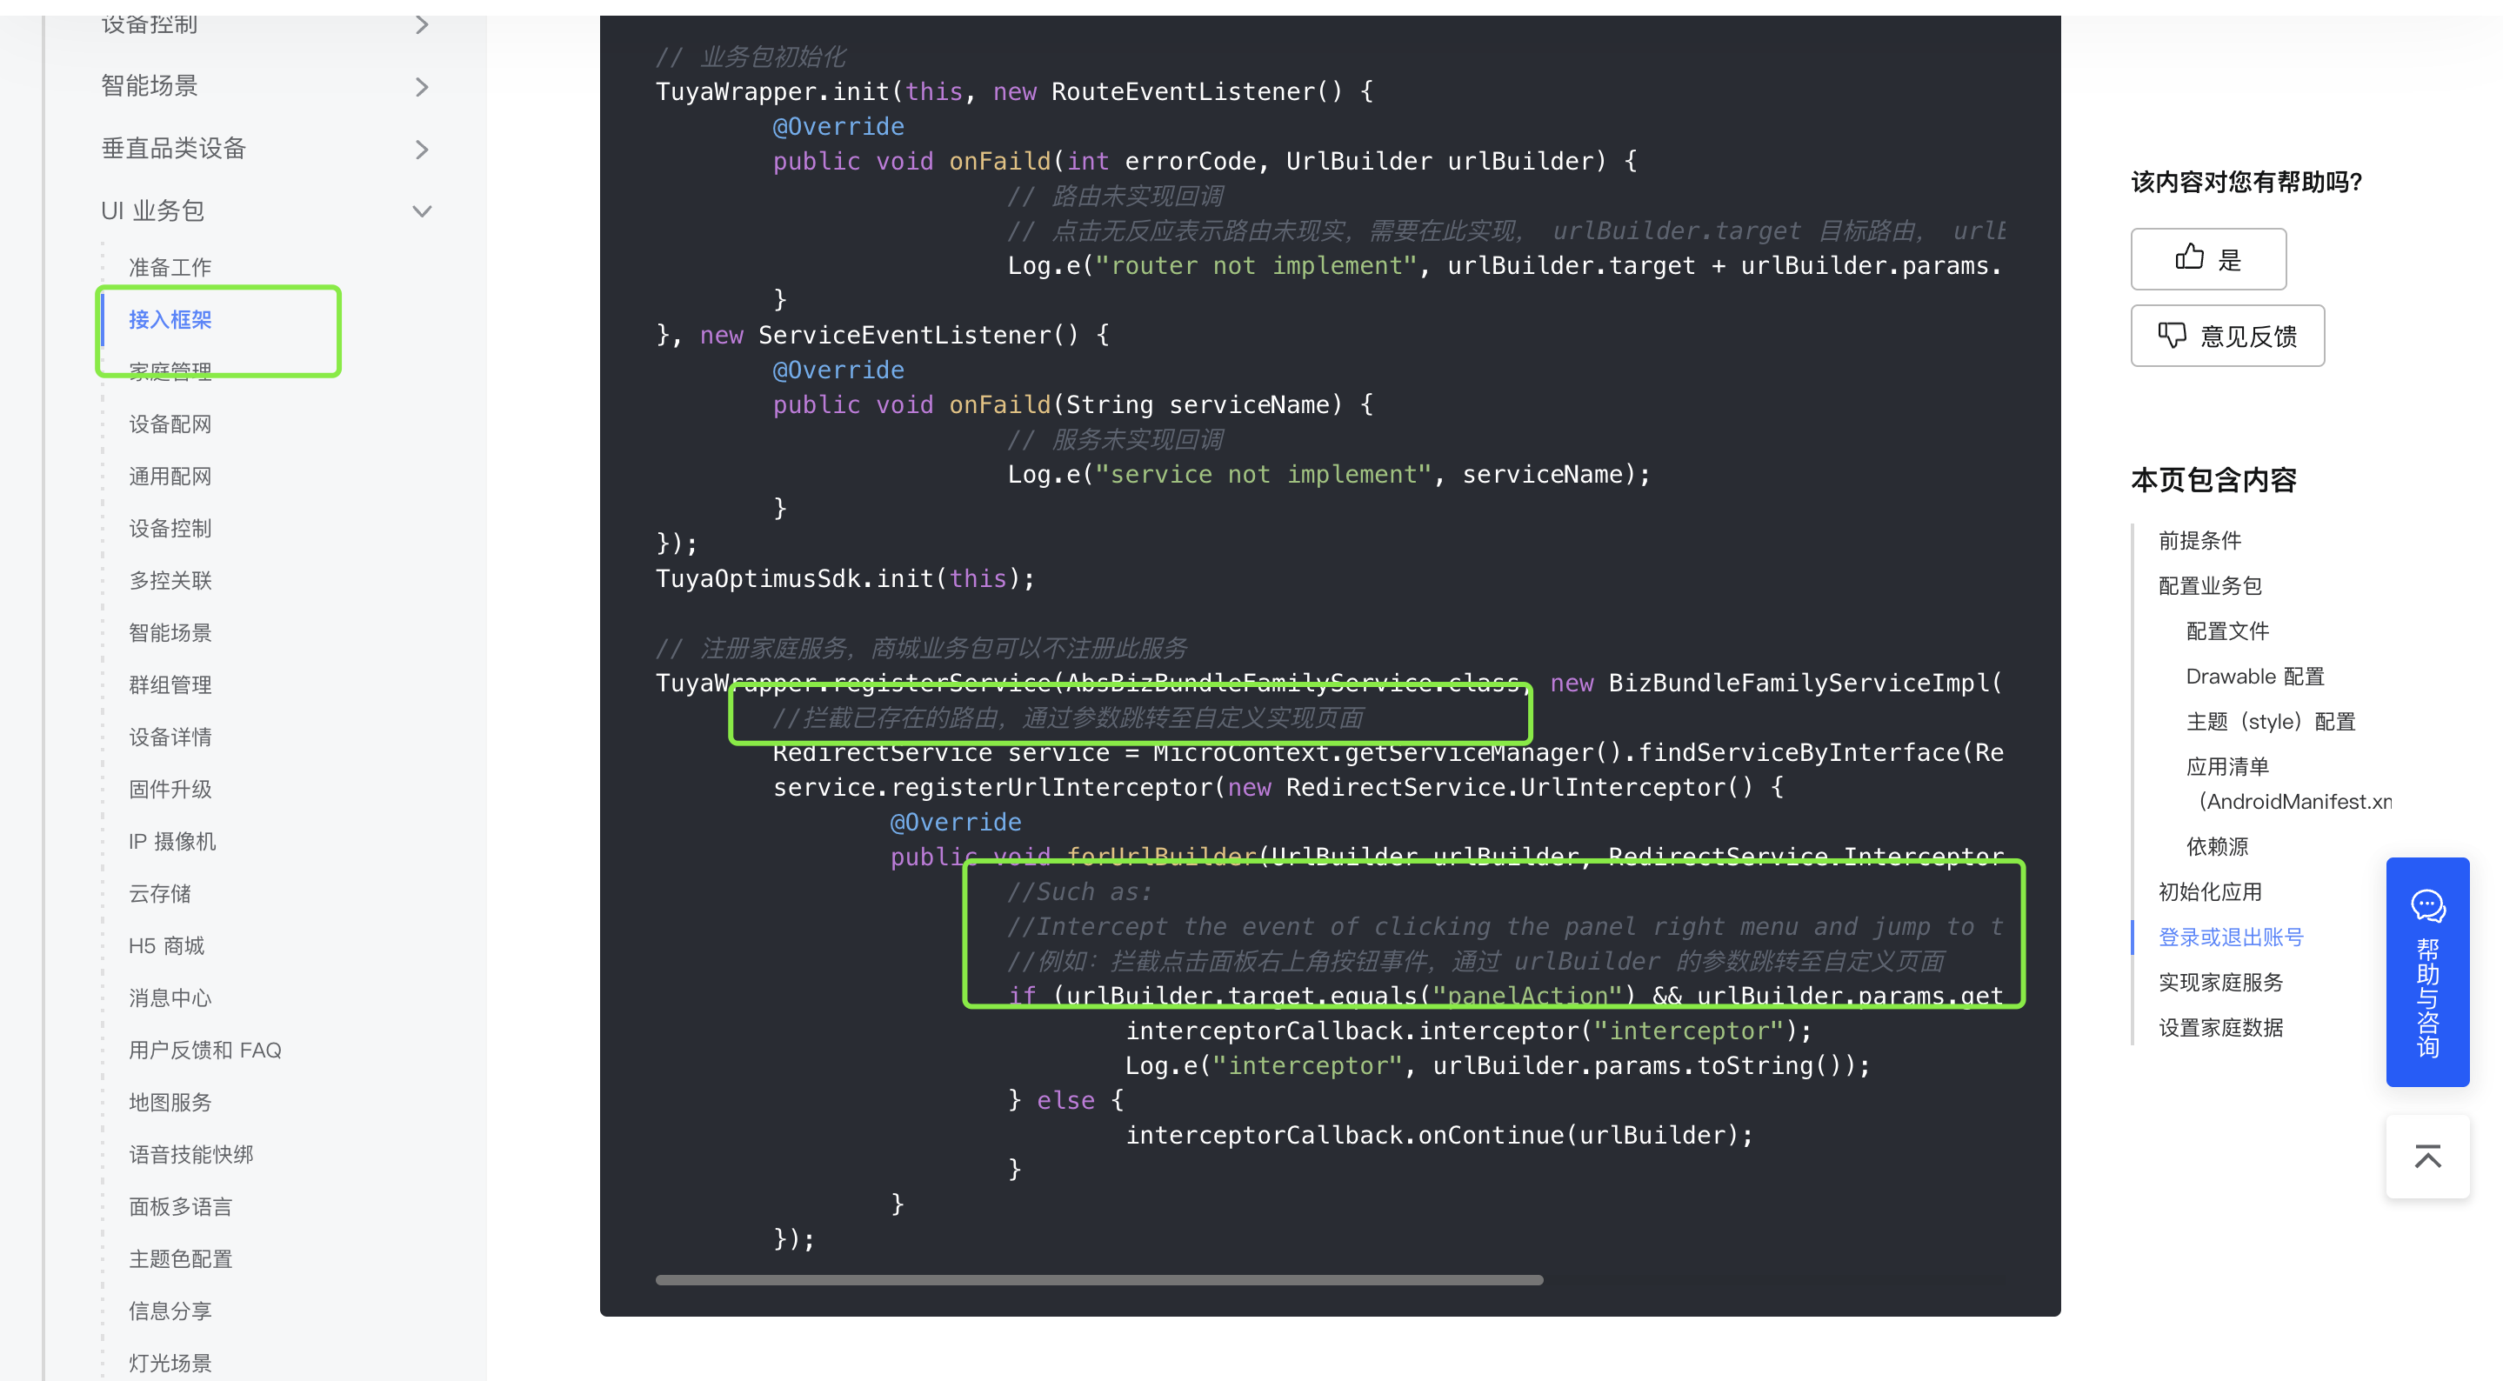Open H5 商城 sidebar entry

click(166, 945)
